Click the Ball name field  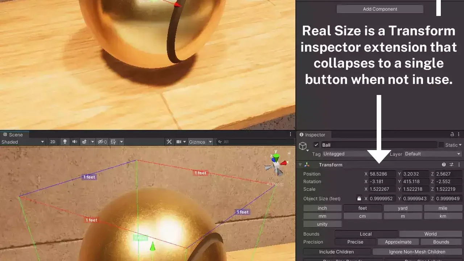(379, 145)
